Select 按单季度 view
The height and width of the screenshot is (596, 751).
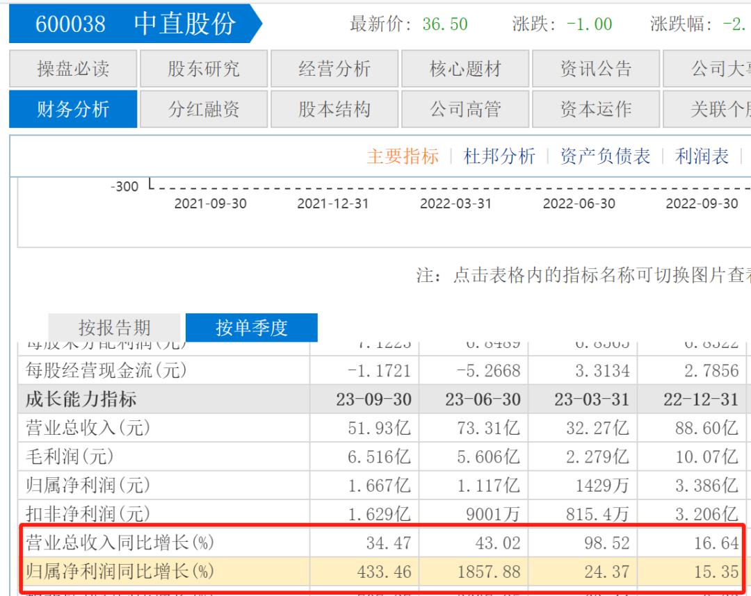(x=252, y=327)
